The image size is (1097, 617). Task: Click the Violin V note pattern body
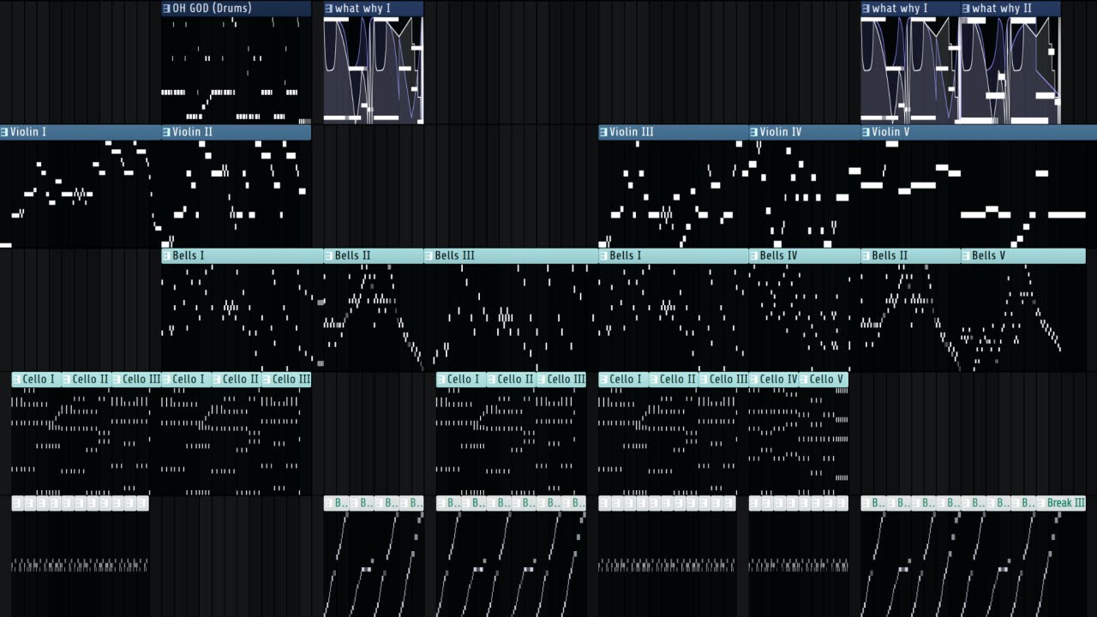click(x=979, y=194)
